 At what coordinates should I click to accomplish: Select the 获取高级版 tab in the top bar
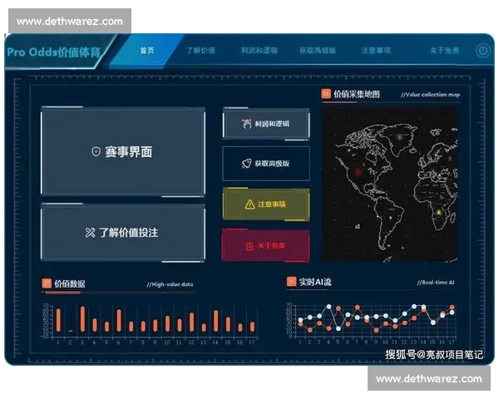(318, 50)
